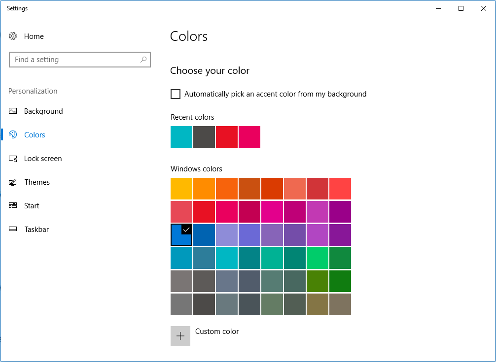This screenshot has width=496, height=362.
Task: Choose the dark gray recent color swatch
Action: 204,137
